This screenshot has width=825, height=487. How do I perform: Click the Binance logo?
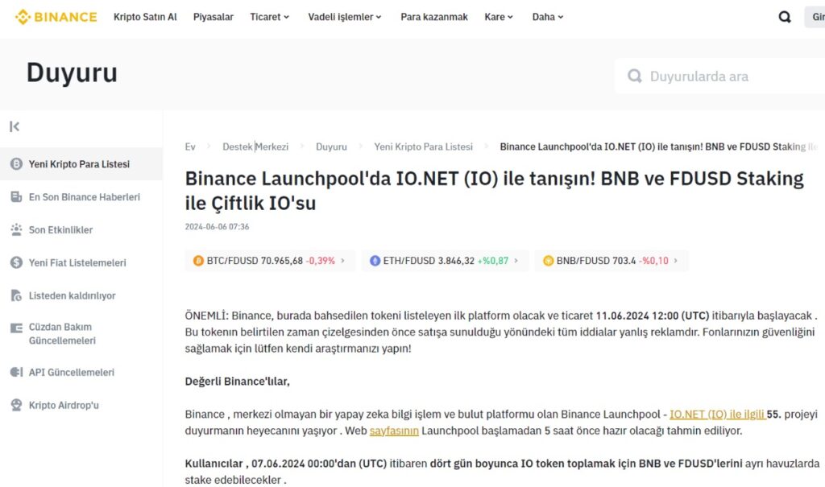click(56, 17)
